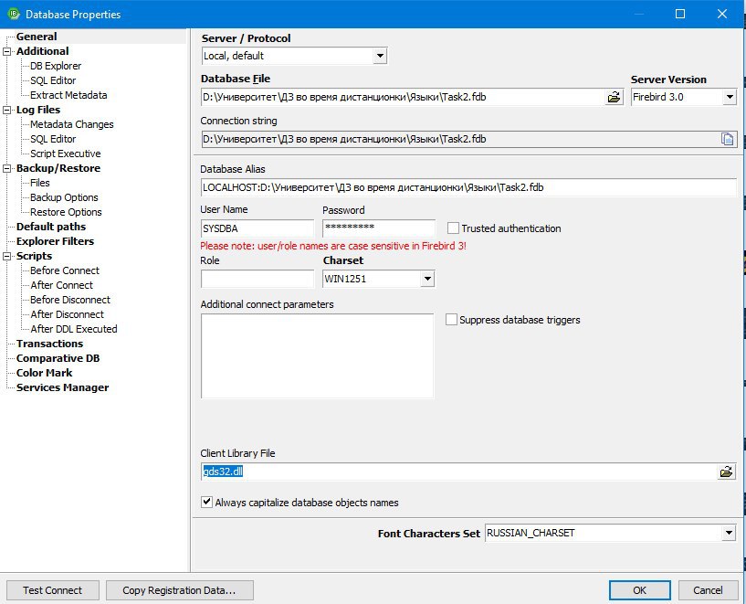Screen dimensions: 746x604
Task: Open After DDL Executed script page
Action: pos(74,329)
